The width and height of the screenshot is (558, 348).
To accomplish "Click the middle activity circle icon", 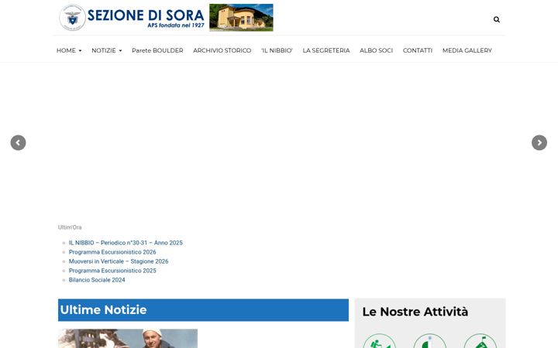I will (x=429, y=341).
